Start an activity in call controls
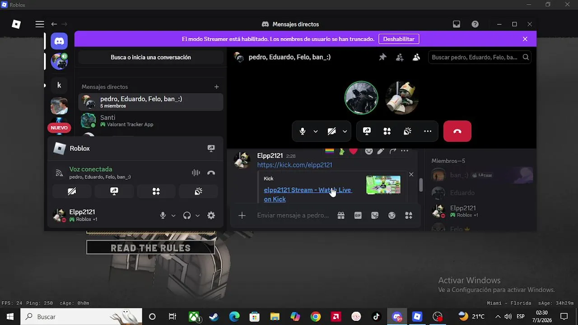578x325 pixels. (387, 131)
